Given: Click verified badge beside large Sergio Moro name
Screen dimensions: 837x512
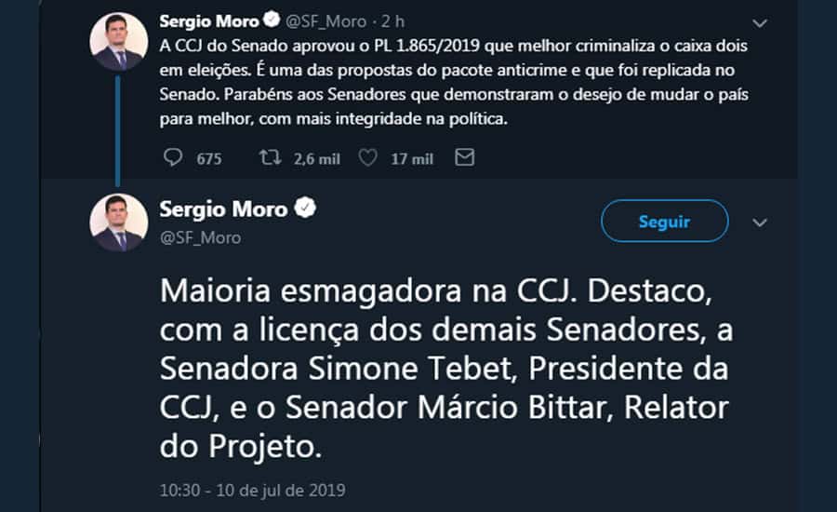Looking at the screenshot, I should click(x=305, y=209).
